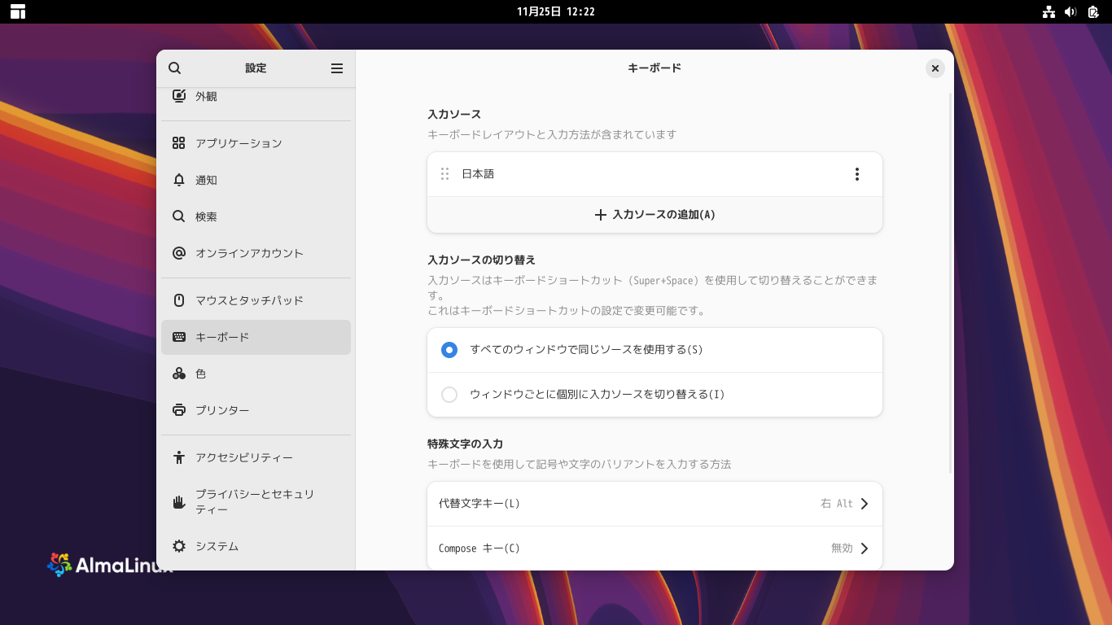Close the キーボード settings window
The image size is (1112, 625).
point(935,68)
